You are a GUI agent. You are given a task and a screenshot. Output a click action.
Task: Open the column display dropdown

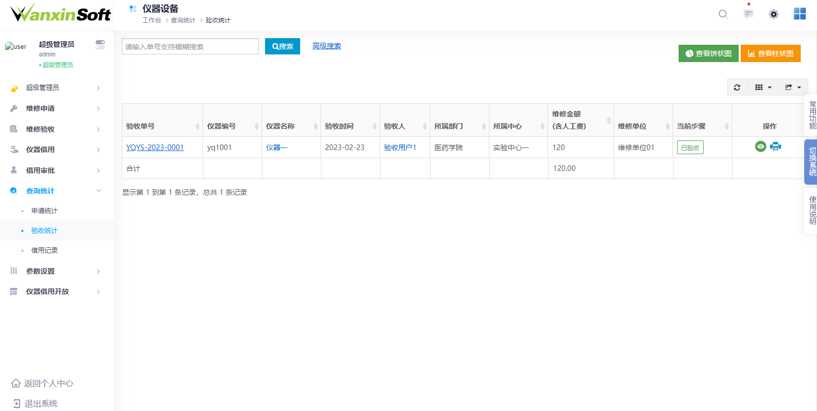pos(763,87)
